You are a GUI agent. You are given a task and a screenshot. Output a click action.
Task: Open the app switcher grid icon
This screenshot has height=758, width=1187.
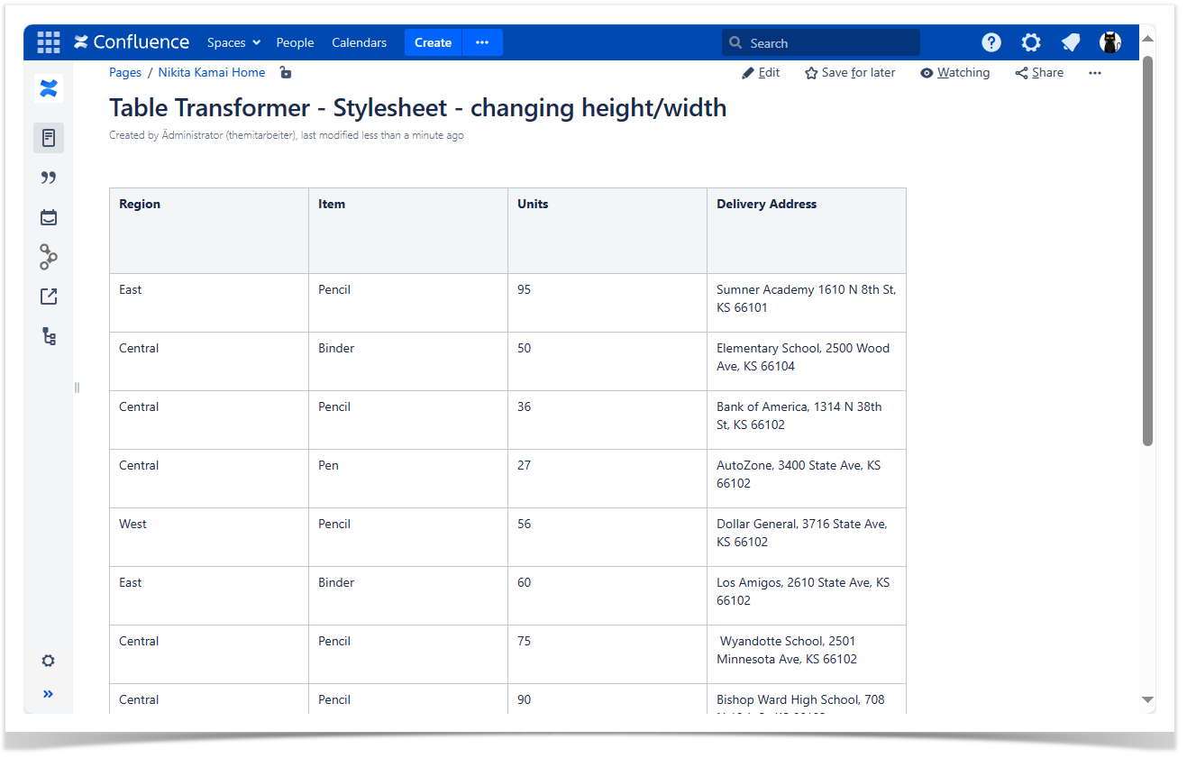49,42
